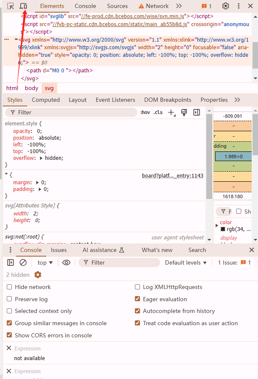Expand the overflow shorthand property
The image size is (258, 379).
[x=41, y=158]
